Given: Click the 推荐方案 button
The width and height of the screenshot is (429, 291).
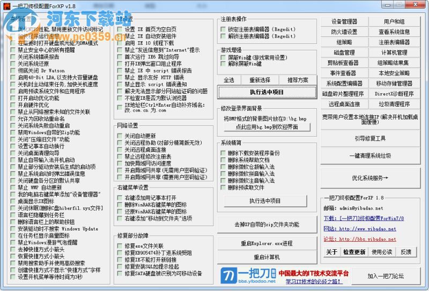Looking at the screenshot, I should coord(298,80).
